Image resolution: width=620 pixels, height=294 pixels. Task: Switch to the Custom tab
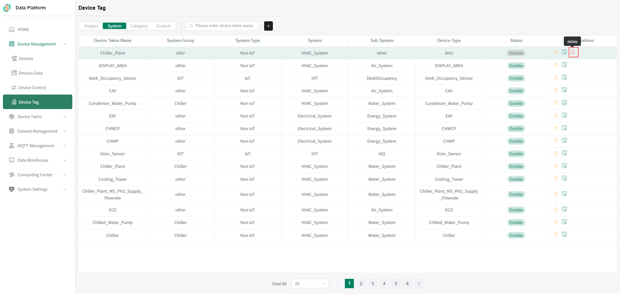163,26
